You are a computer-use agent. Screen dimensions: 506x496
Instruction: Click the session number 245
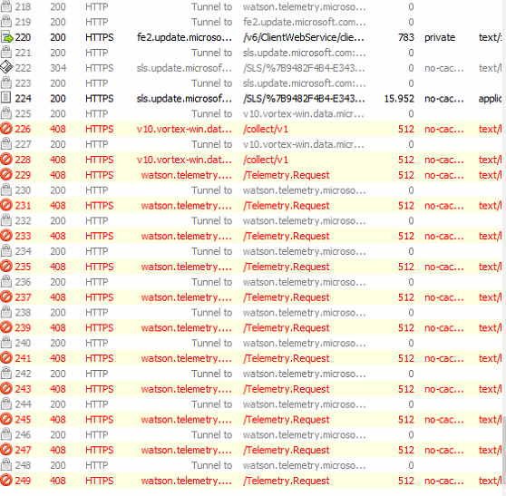[23, 420]
